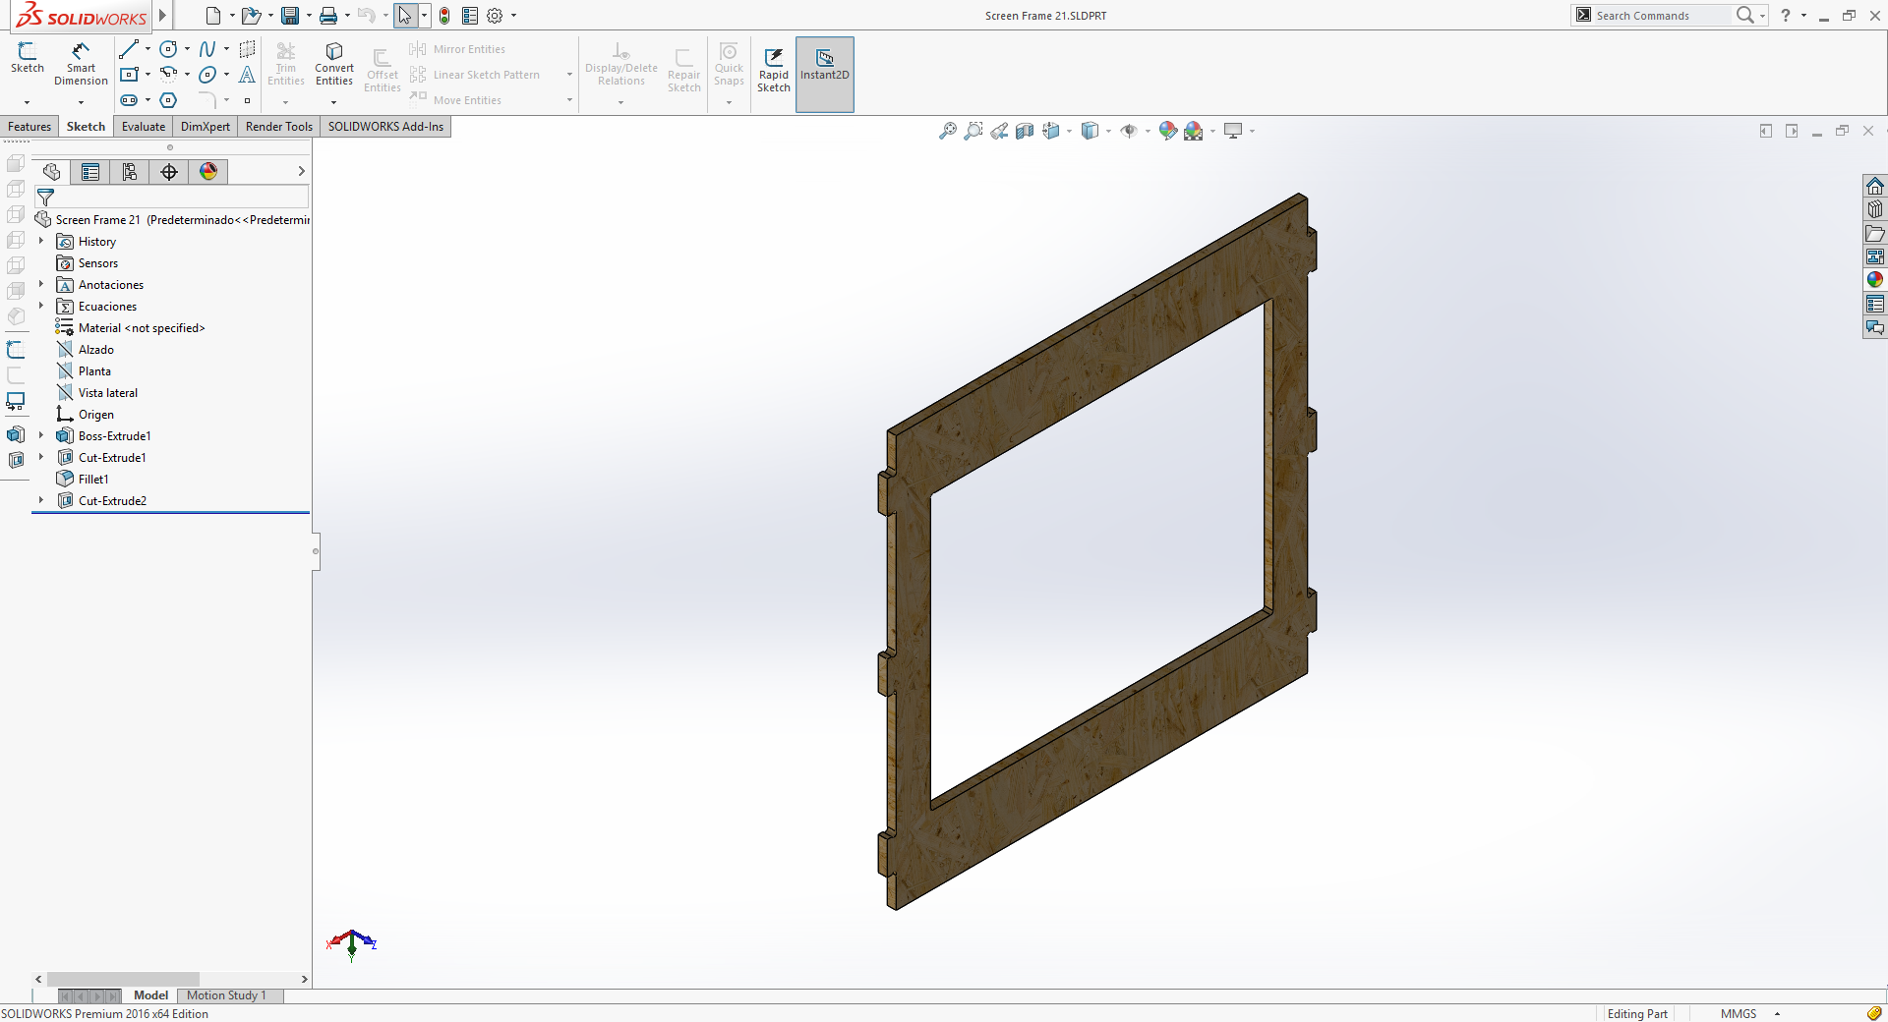Image resolution: width=1888 pixels, height=1022 pixels.
Task: Click the Print icon
Action: click(328, 16)
